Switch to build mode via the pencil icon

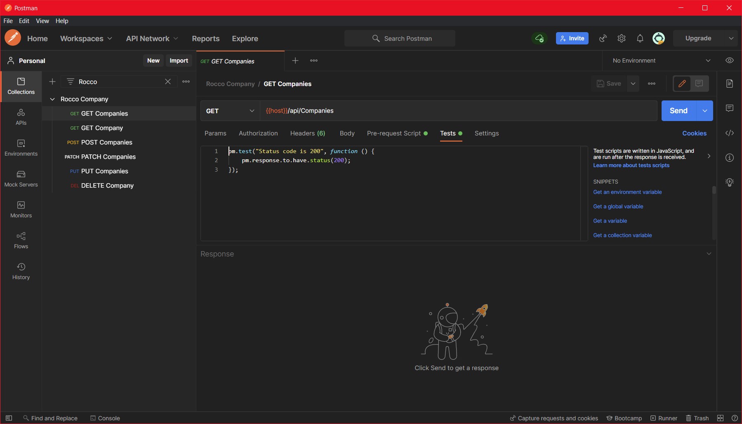(x=682, y=84)
